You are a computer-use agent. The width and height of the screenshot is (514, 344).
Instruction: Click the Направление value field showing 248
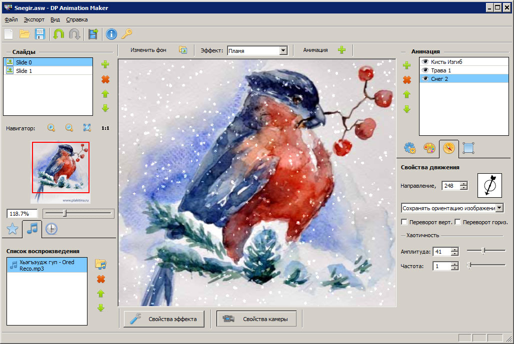click(451, 186)
